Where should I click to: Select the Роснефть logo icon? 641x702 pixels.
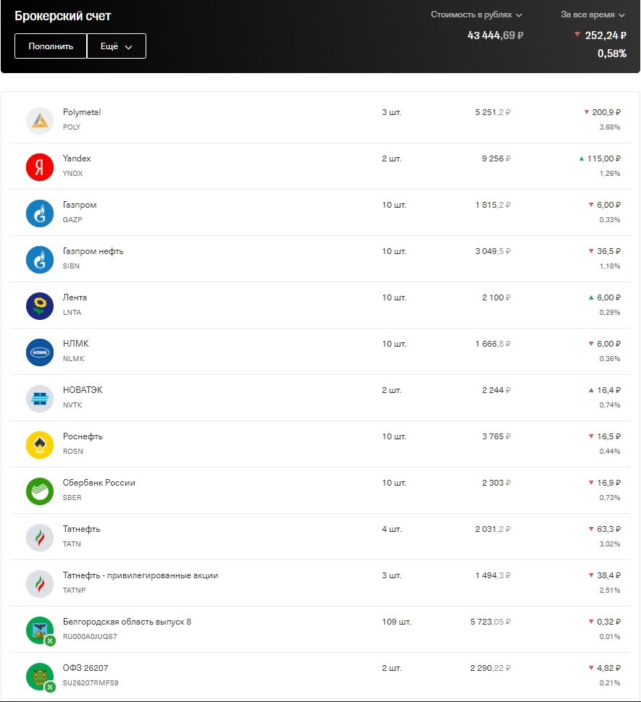pos(39,444)
